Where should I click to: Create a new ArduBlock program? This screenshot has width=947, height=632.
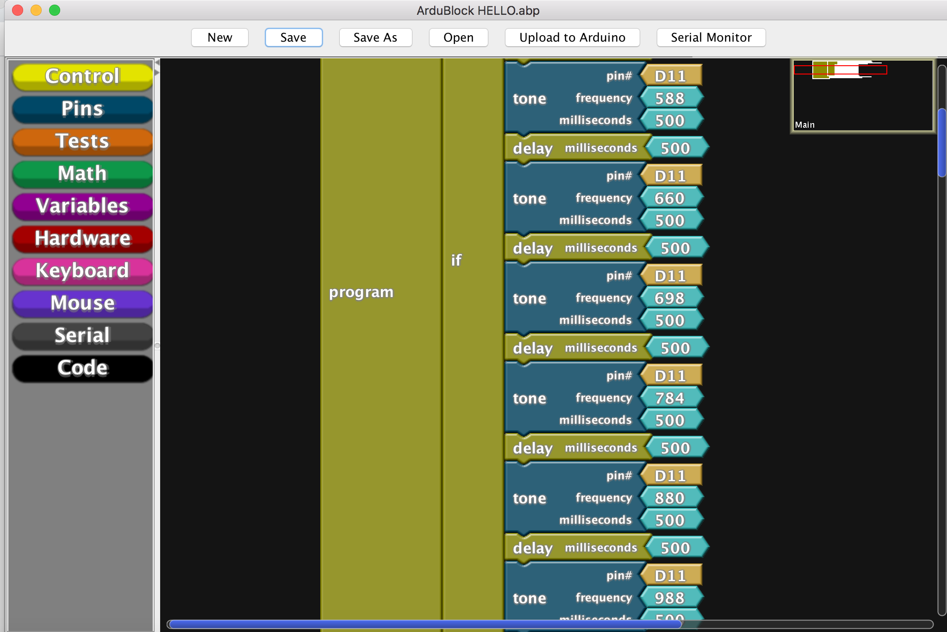tap(219, 37)
